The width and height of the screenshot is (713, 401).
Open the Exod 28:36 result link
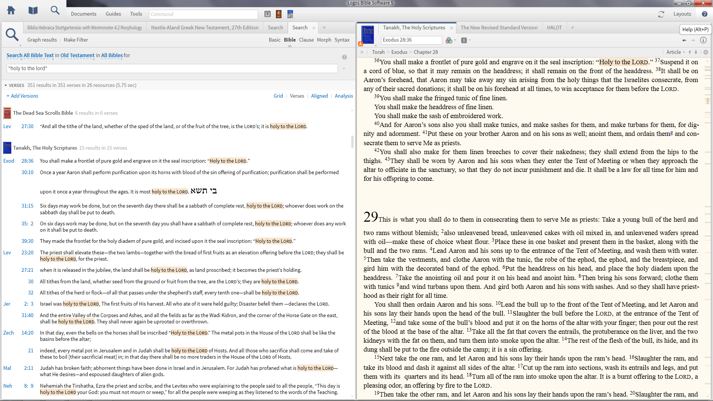[27, 161]
